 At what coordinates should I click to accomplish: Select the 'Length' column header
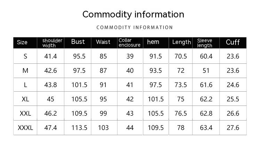[x=182, y=42]
